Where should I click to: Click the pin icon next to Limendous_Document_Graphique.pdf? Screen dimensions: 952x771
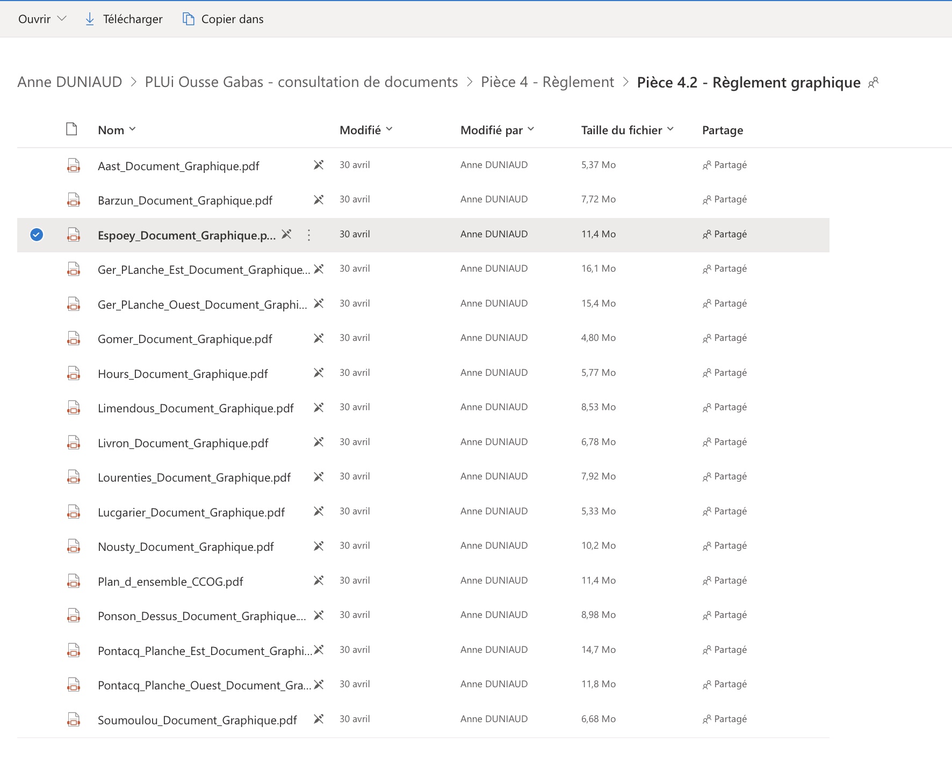coord(319,408)
